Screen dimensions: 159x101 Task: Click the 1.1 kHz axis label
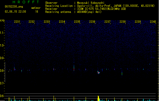(2, 33)
